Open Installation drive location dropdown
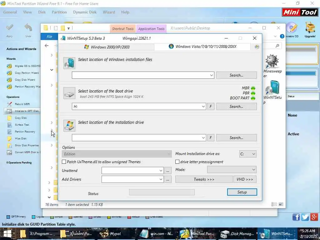The height and width of the screenshot is (240, 320). [x=203, y=138]
